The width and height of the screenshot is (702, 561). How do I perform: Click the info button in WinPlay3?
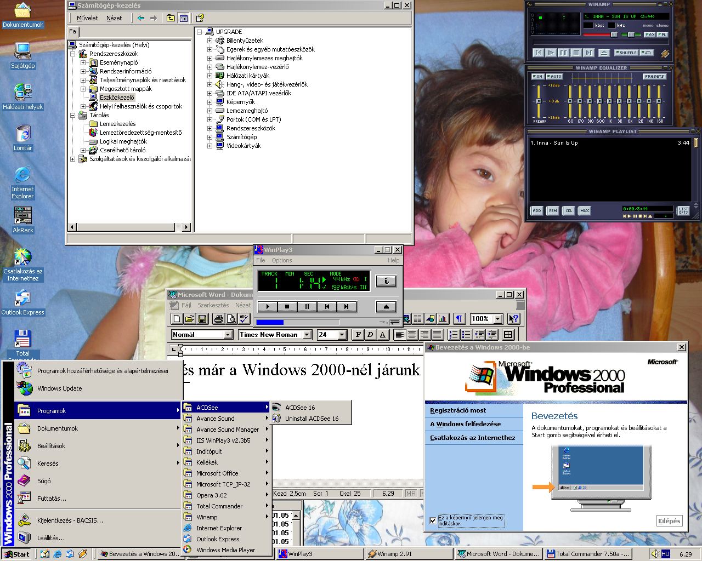[x=386, y=281]
